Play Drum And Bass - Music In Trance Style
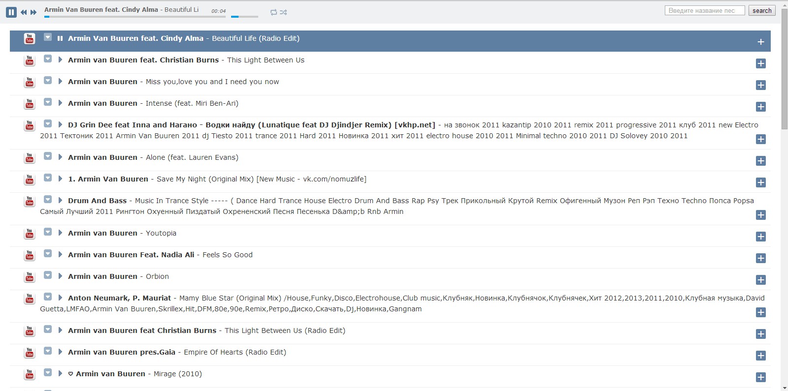This screenshot has height=391, width=788. click(60, 201)
